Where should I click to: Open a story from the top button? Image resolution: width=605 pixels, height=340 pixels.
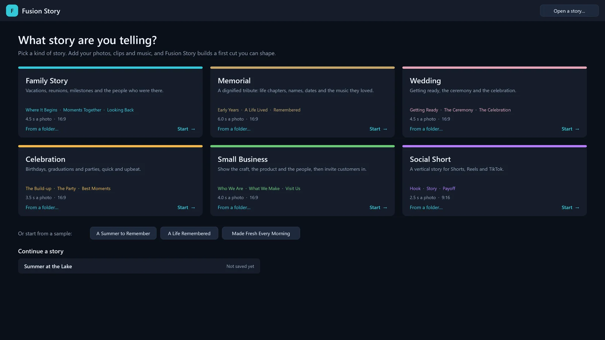pyautogui.click(x=569, y=11)
